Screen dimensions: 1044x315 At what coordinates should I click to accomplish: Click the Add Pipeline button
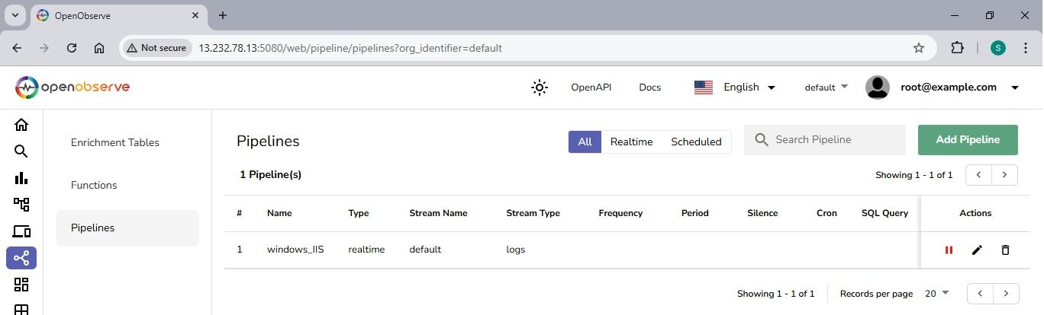(x=968, y=140)
